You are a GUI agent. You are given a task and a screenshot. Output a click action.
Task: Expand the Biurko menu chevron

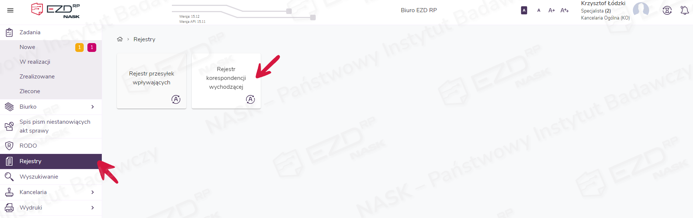(93, 107)
